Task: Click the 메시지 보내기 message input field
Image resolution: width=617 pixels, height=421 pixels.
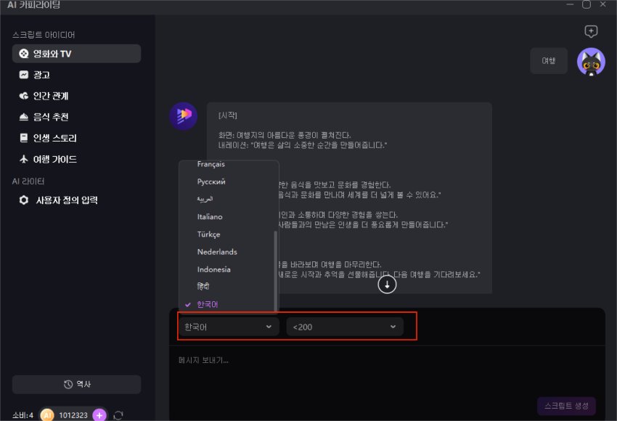Action: [363, 361]
